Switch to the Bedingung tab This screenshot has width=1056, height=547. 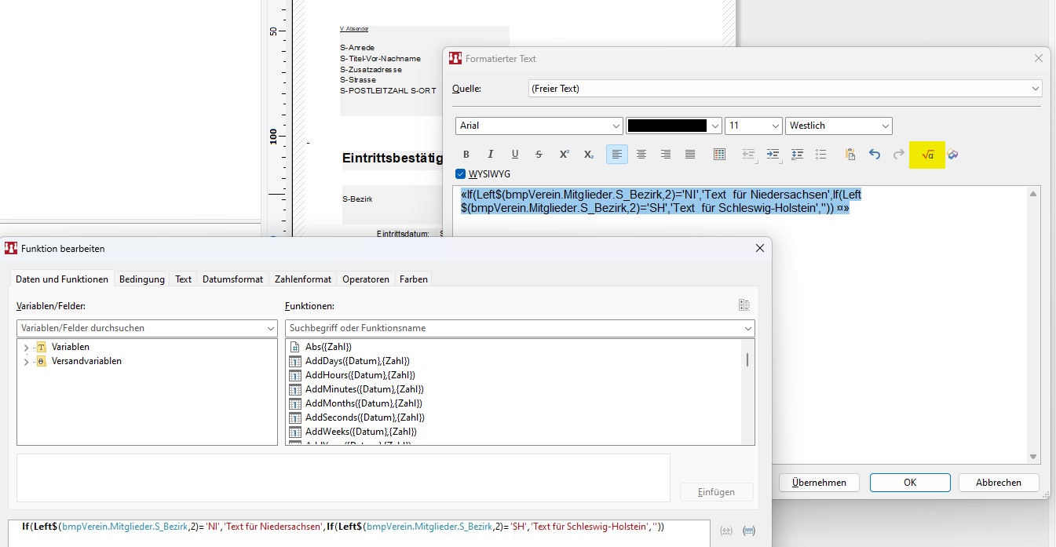(142, 279)
